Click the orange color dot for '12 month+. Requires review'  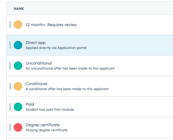pyautogui.click(x=18, y=25)
